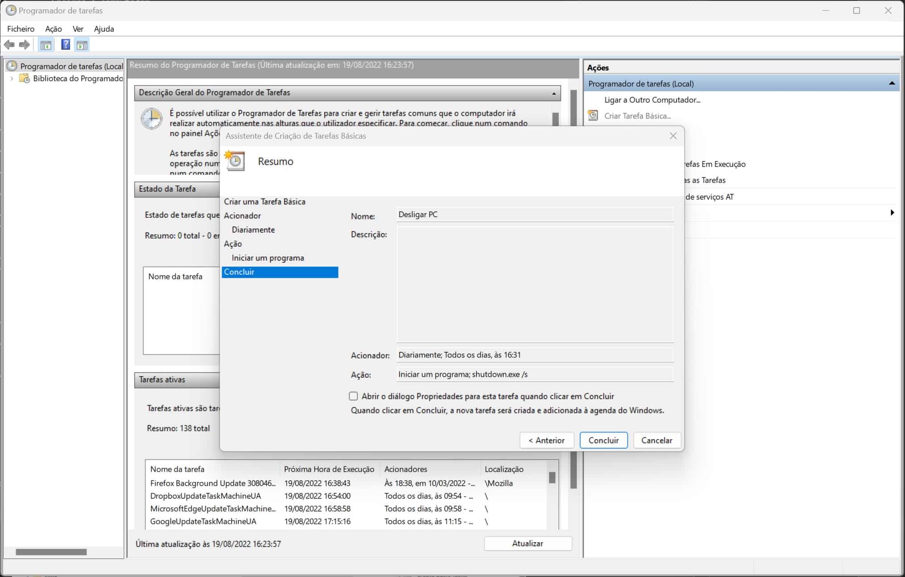
Task: Click the show/hide console tree icon
Action: coord(45,45)
